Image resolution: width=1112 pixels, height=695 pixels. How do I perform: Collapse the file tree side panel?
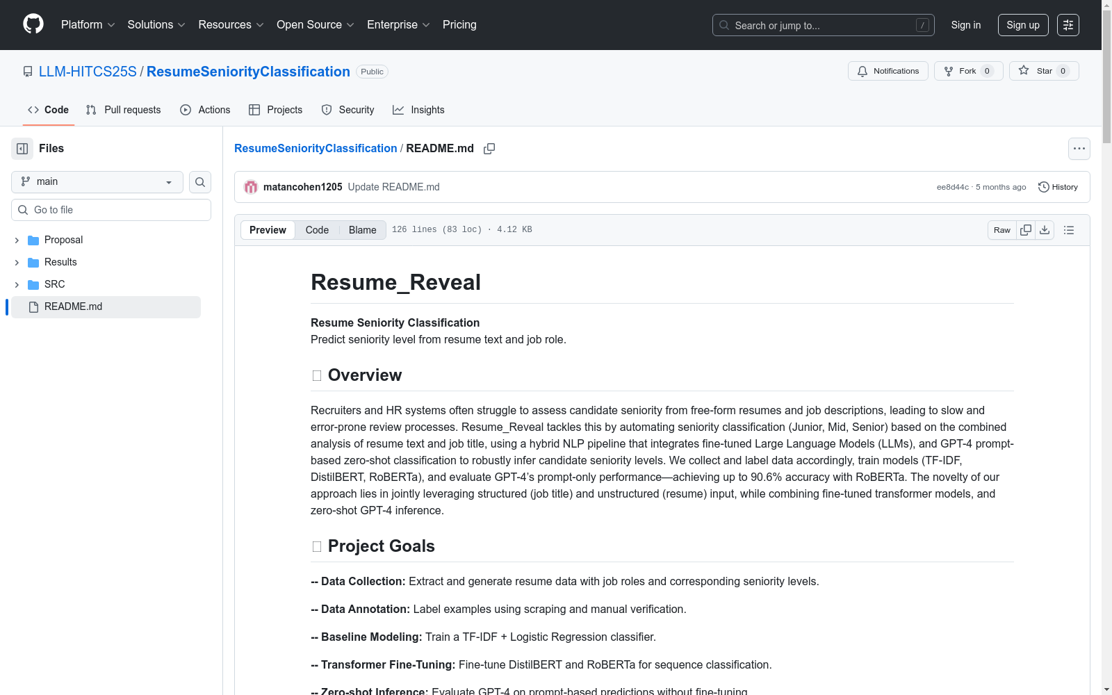[x=22, y=149]
